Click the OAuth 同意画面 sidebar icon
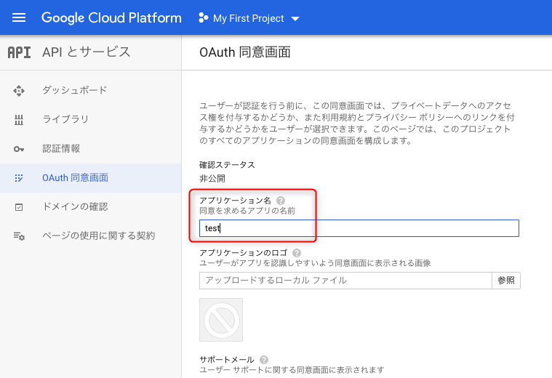The width and height of the screenshot is (552, 378). (x=20, y=177)
